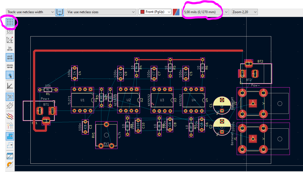Viewport: 303px width, 172px height.
Task: Set units to inches
Action: pos(10,48)
